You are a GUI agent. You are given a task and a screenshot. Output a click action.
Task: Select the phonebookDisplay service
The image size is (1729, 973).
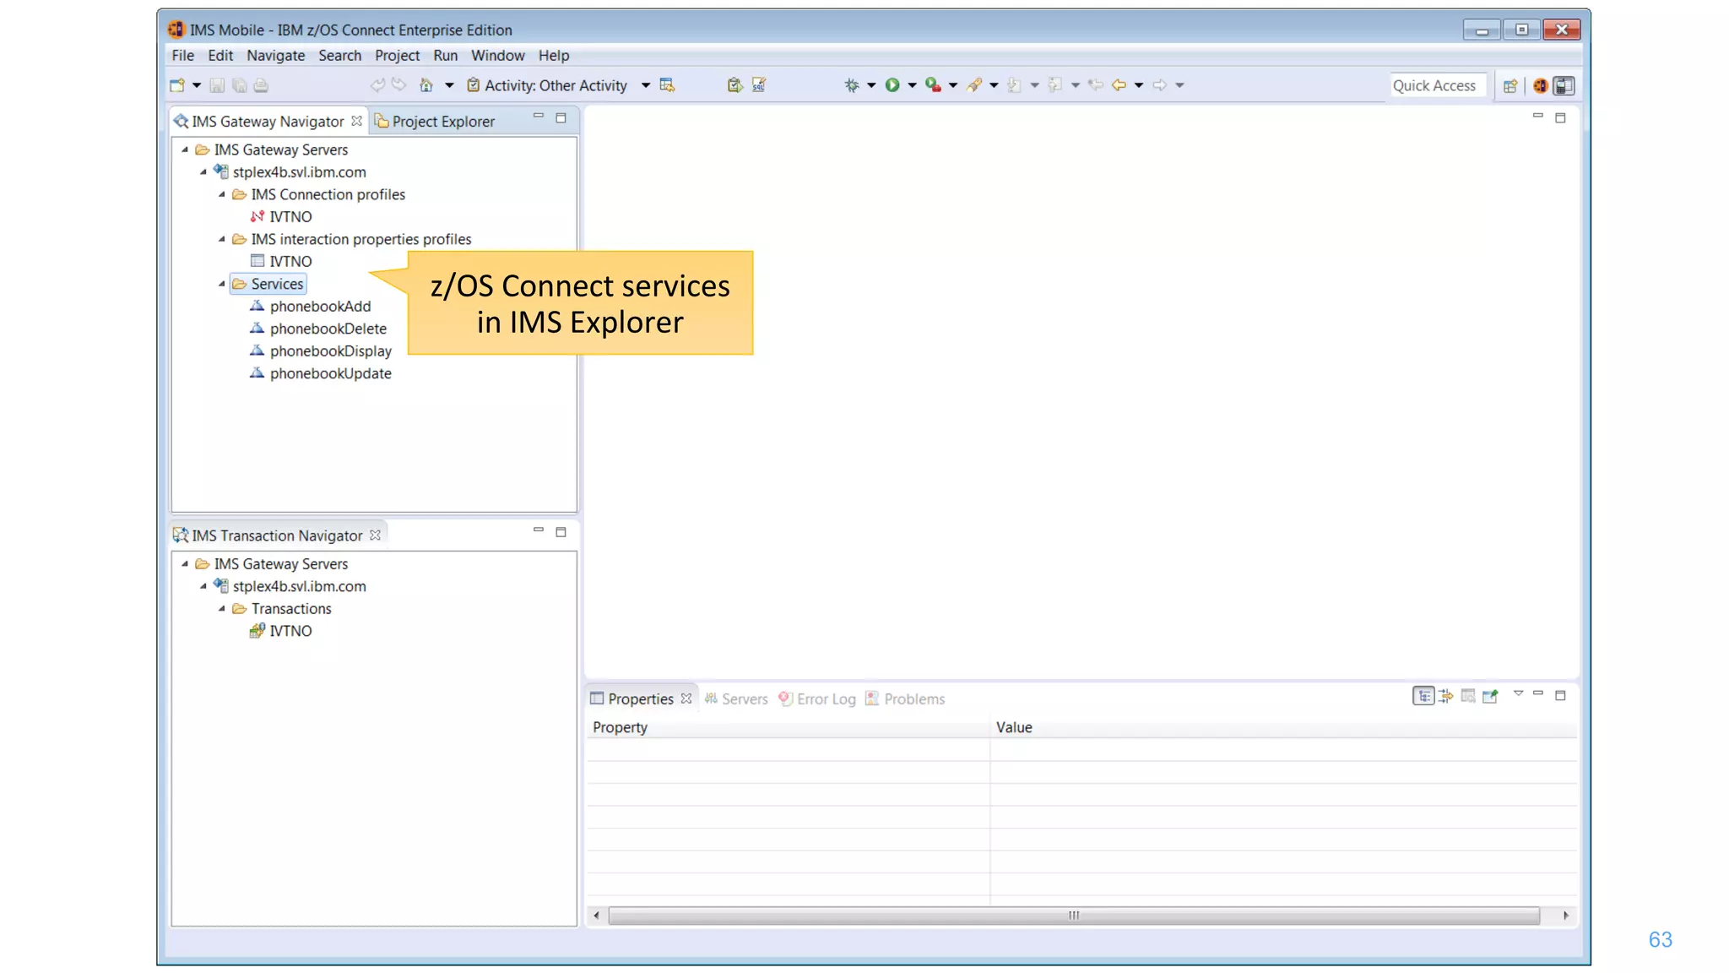321,351
